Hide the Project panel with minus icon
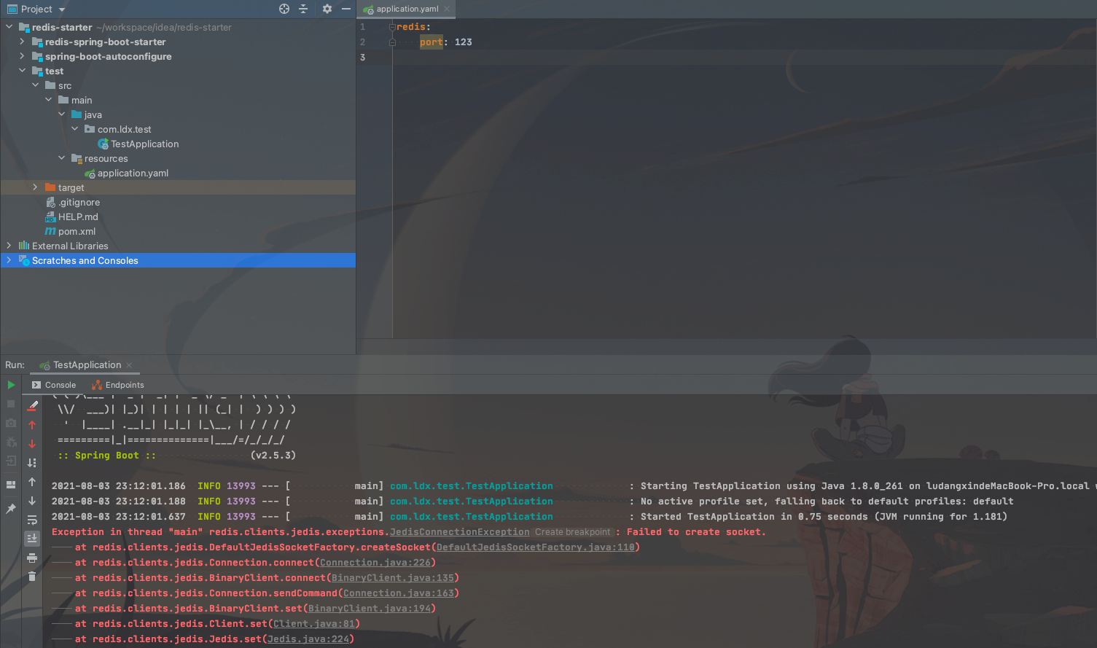This screenshot has width=1097, height=648. tap(346, 9)
